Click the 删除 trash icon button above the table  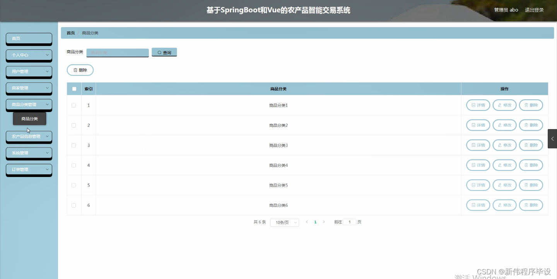80,70
